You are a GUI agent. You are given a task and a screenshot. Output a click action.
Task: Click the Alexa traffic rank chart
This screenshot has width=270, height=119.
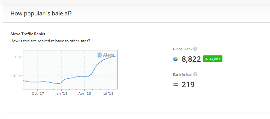(x=70, y=70)
